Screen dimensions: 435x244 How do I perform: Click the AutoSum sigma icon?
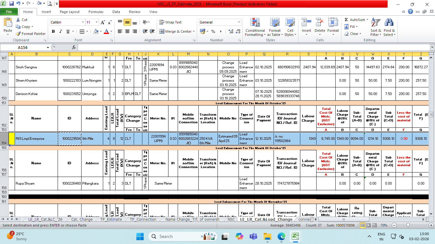click(346, 20)
